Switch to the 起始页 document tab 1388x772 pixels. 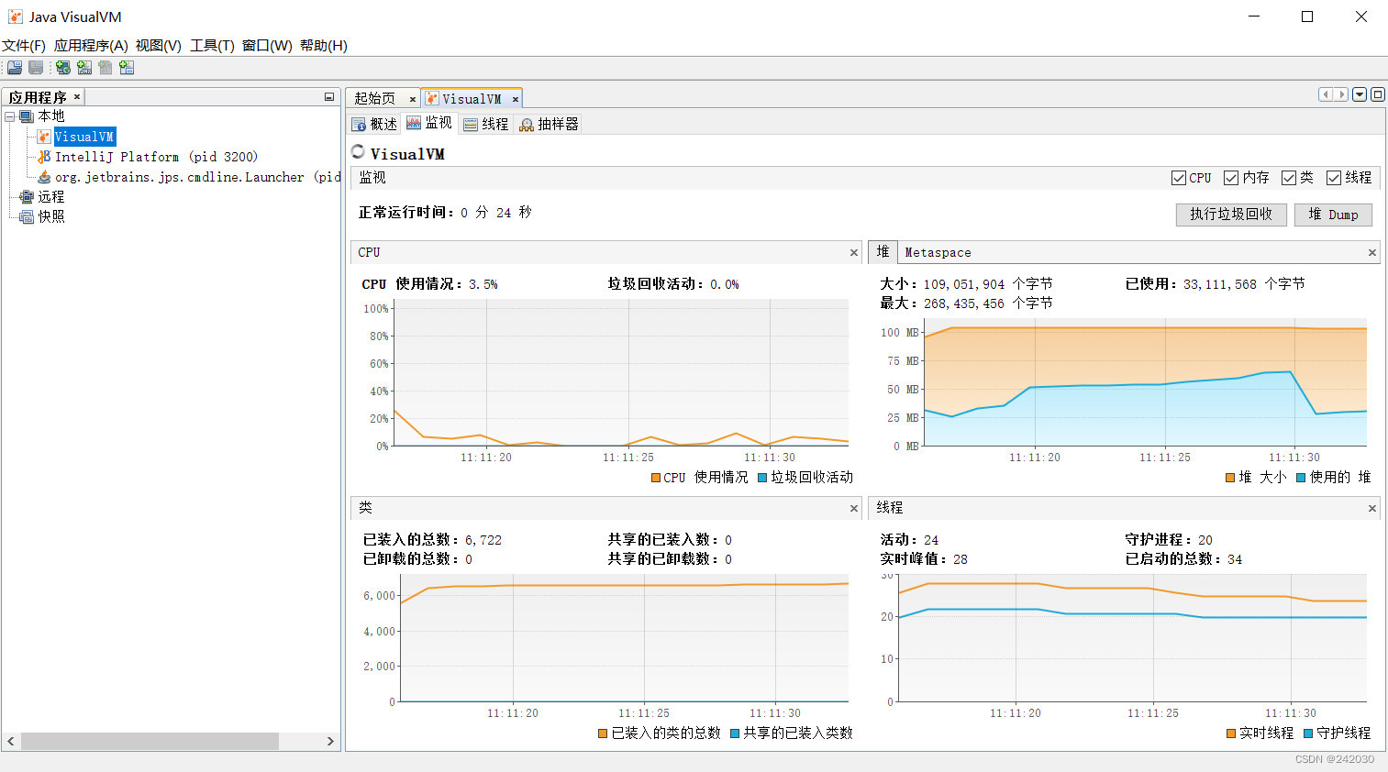coord(374,98)
